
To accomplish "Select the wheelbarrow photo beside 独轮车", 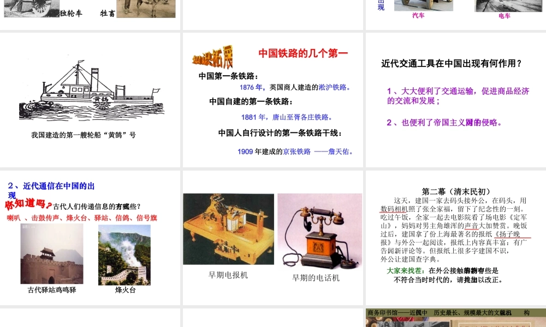I will [32, 8].
